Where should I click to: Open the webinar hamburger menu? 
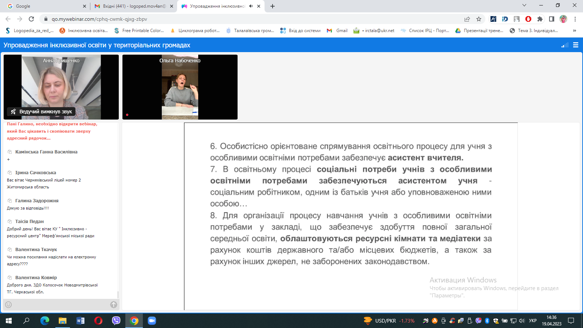click(x=576, y=45)
